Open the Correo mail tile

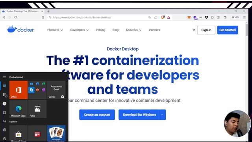(x=56, y=90)
